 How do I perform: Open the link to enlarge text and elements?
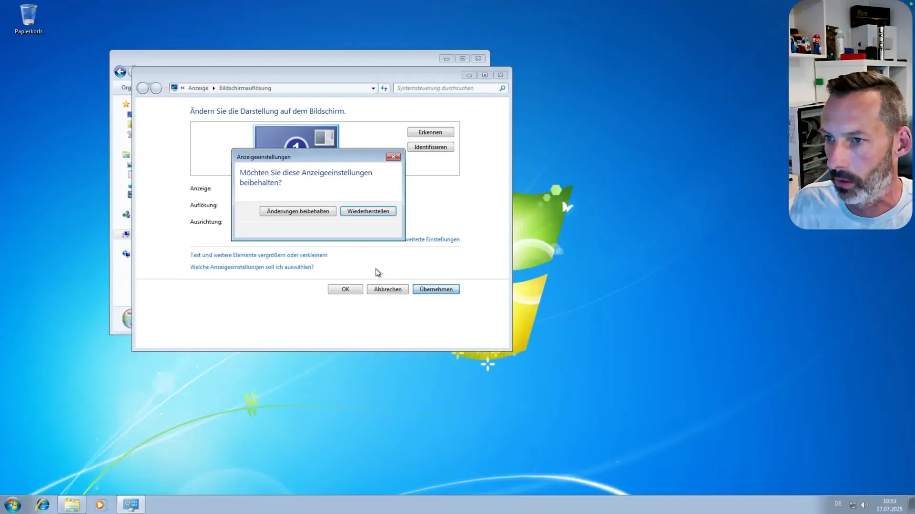259,255
